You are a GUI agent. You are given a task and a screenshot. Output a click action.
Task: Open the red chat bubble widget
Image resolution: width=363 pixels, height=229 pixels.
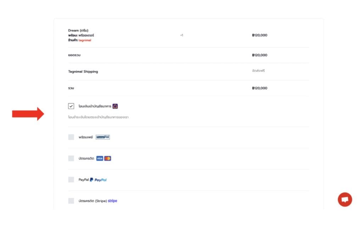[345, 200]
